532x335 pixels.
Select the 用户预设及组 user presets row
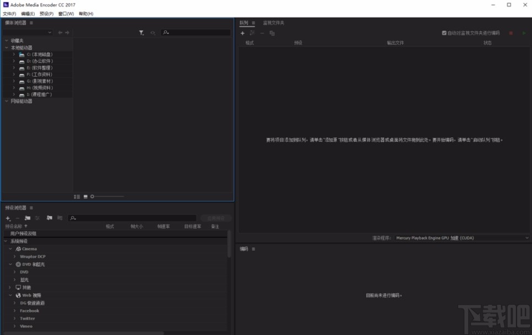tap(115, 233)
